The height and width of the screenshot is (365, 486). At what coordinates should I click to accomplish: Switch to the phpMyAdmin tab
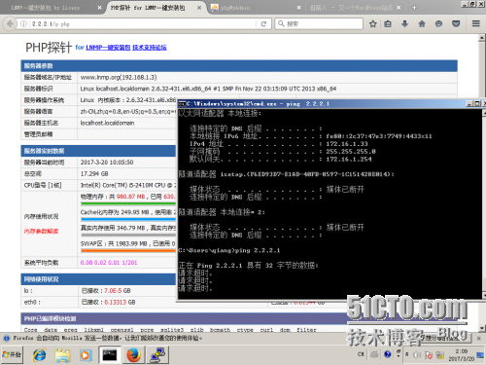(x=255, y=8)
